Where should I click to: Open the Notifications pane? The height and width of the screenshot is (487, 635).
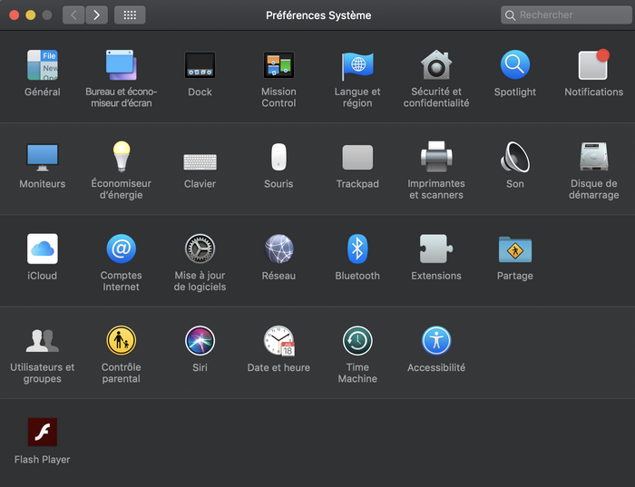pyautogui.click(x=593, y=64)
